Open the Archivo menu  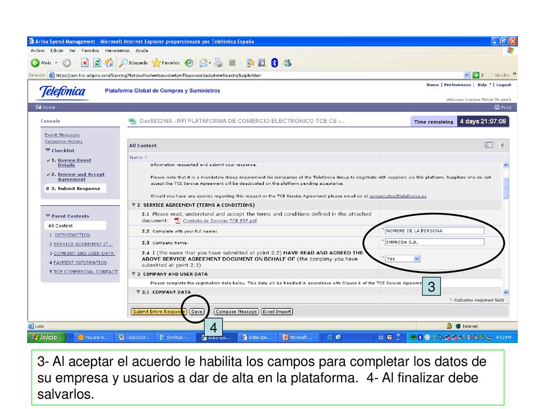click(x=38, y=51)
